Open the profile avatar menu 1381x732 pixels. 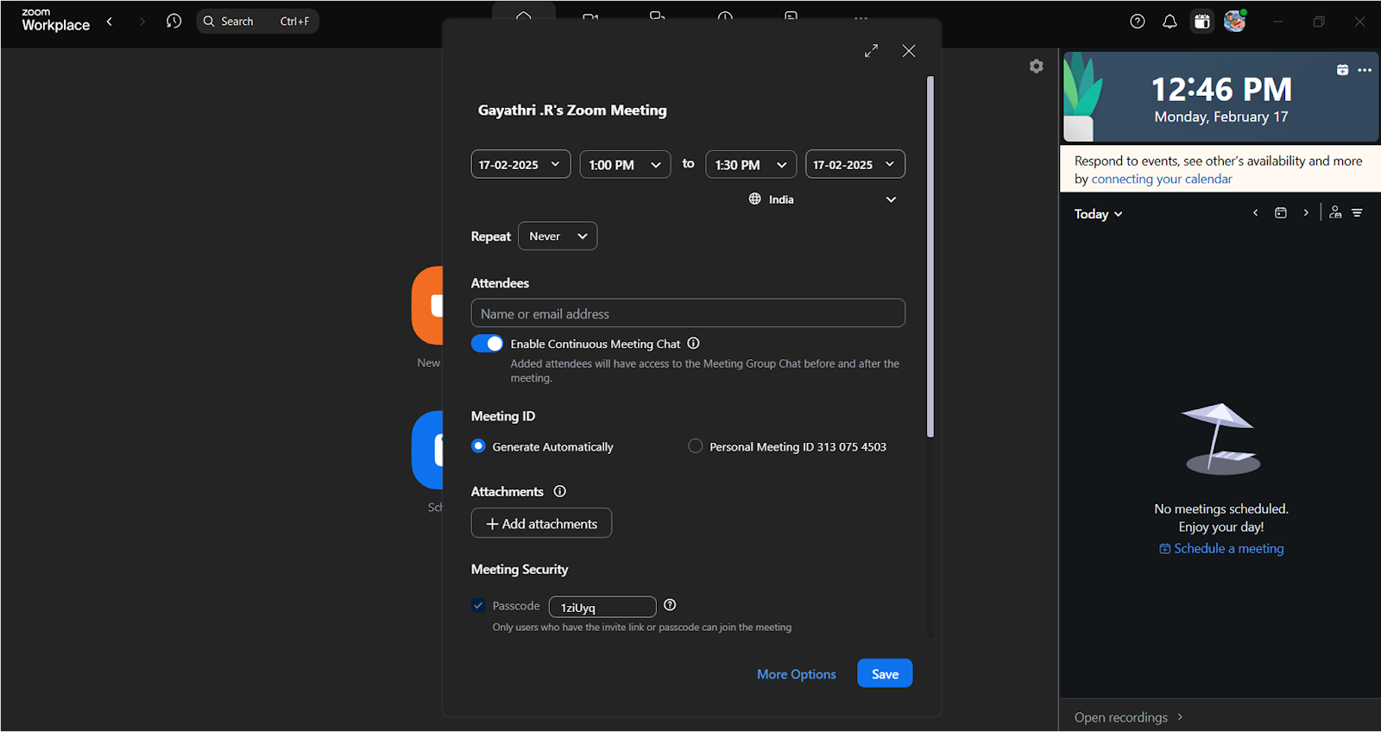(x=1235, y=21)
